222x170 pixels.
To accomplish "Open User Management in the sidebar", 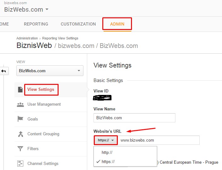I will (x=44, y=104).
